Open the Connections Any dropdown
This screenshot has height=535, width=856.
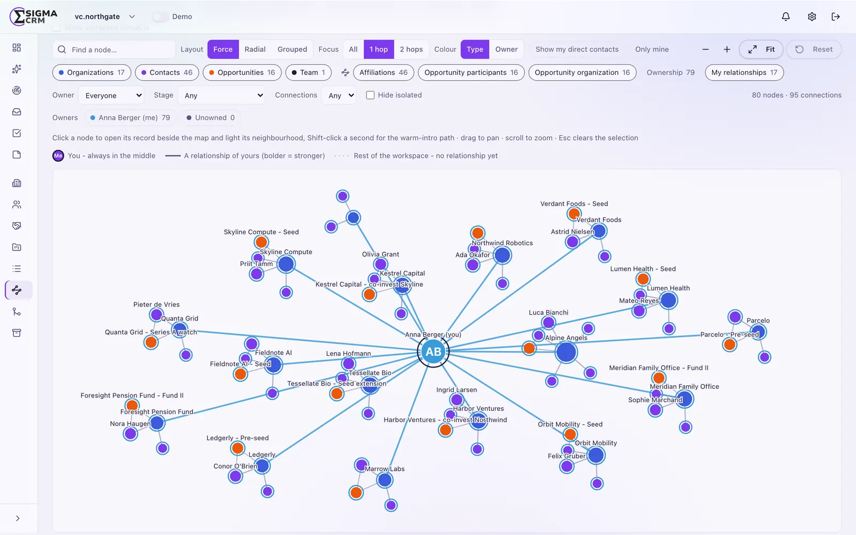click(x=339, y=95)
